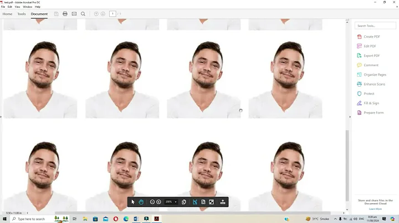Open Opera browser from taskbar
The image size is (399, 223).
[x=116, y=219]
